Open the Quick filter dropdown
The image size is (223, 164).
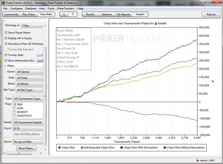28,142
